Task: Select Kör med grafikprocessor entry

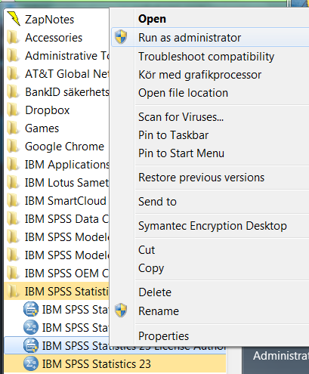Action: click(x=199, y=75)
